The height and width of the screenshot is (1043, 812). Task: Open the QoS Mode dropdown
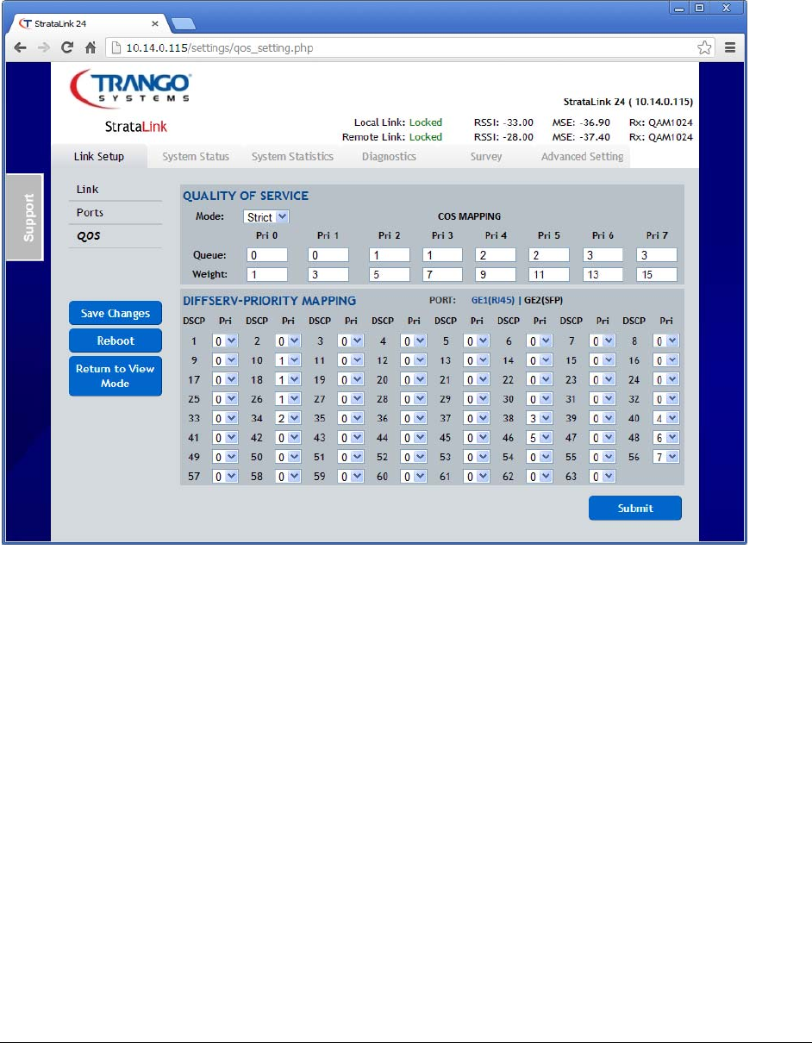(x=266, y=217)
